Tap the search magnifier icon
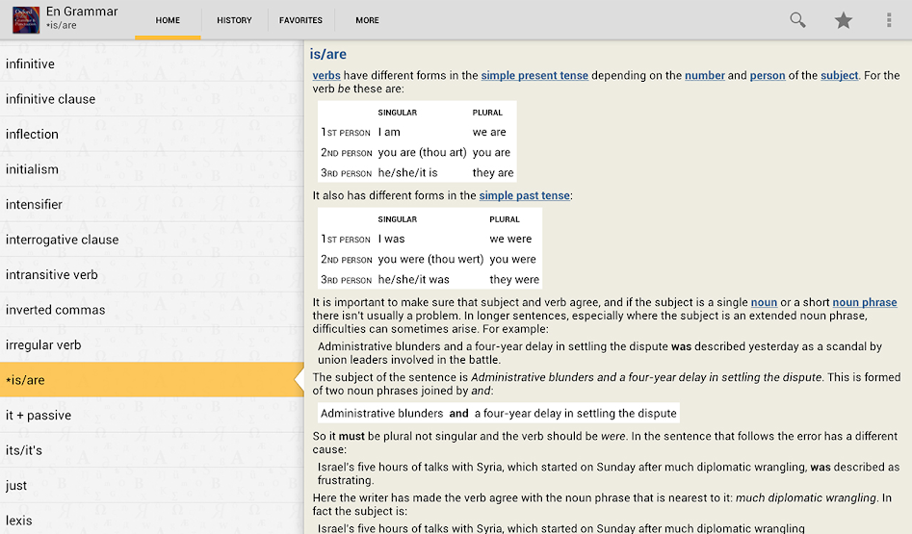This screenshot has height=534, width=912. 797,20
